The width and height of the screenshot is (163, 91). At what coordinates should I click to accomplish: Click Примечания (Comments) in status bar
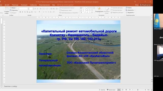(x=111, y=90)
